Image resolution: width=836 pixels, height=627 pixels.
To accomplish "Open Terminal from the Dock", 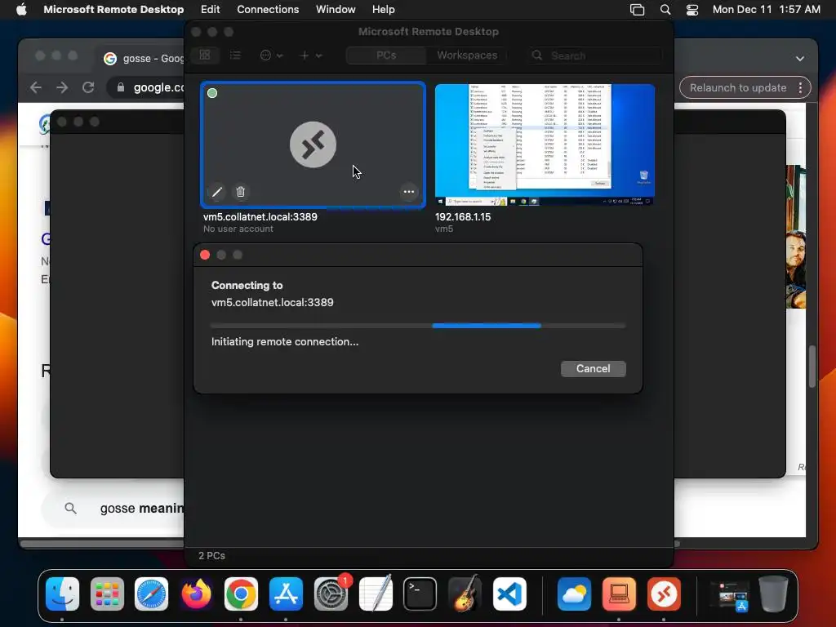I will point(420,594).
